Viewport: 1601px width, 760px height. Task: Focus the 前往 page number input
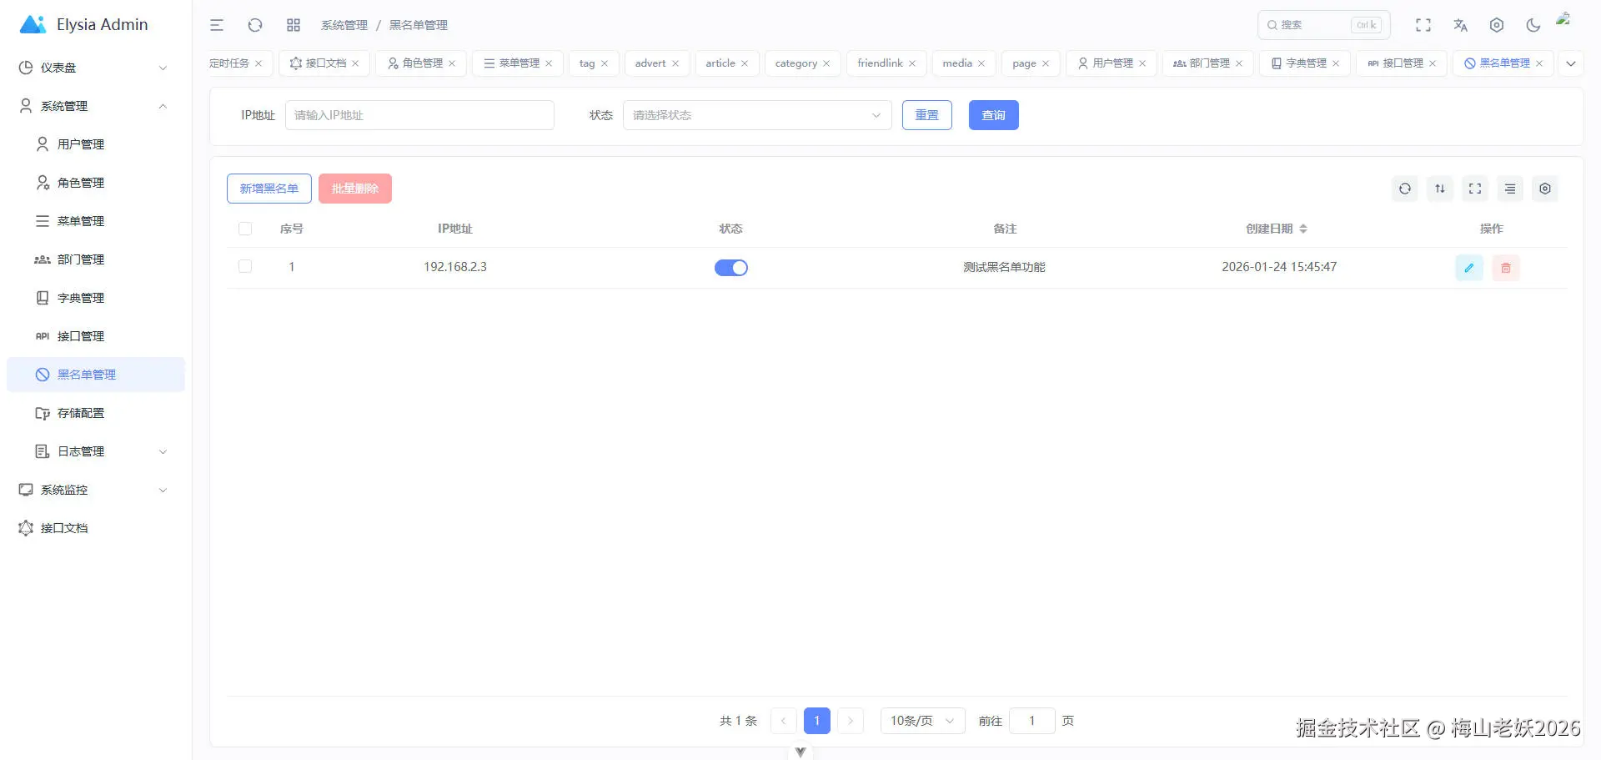[x=1032, y=721]
